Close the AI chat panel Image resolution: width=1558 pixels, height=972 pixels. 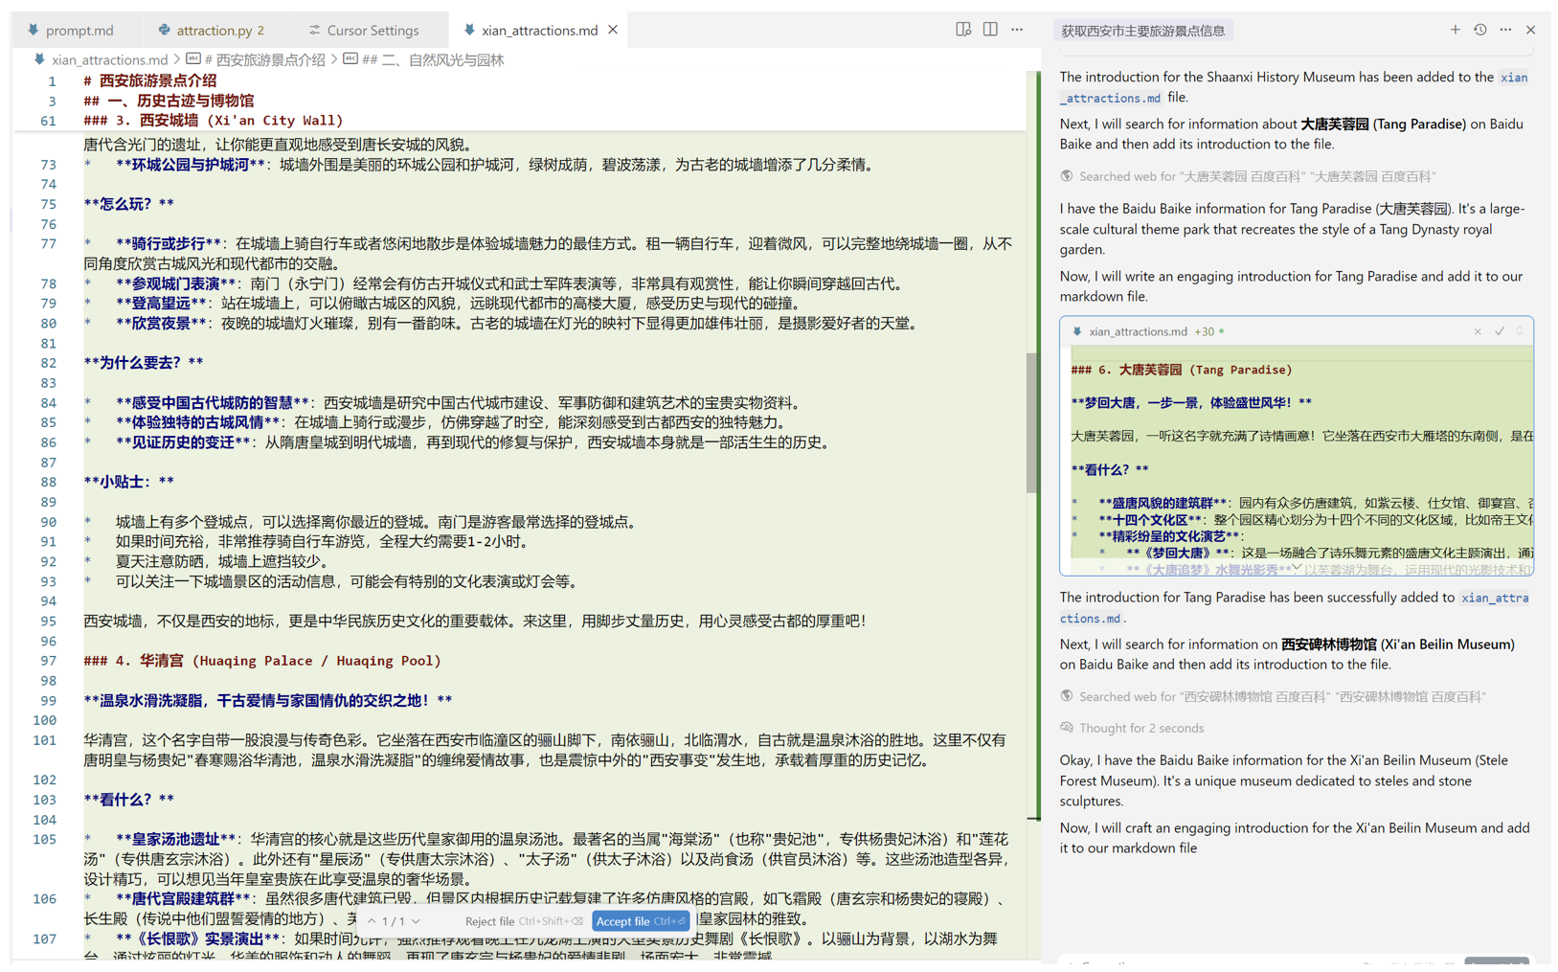(1530, 30)
